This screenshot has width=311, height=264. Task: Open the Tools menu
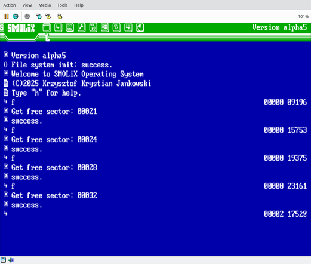tap(62, 5)
